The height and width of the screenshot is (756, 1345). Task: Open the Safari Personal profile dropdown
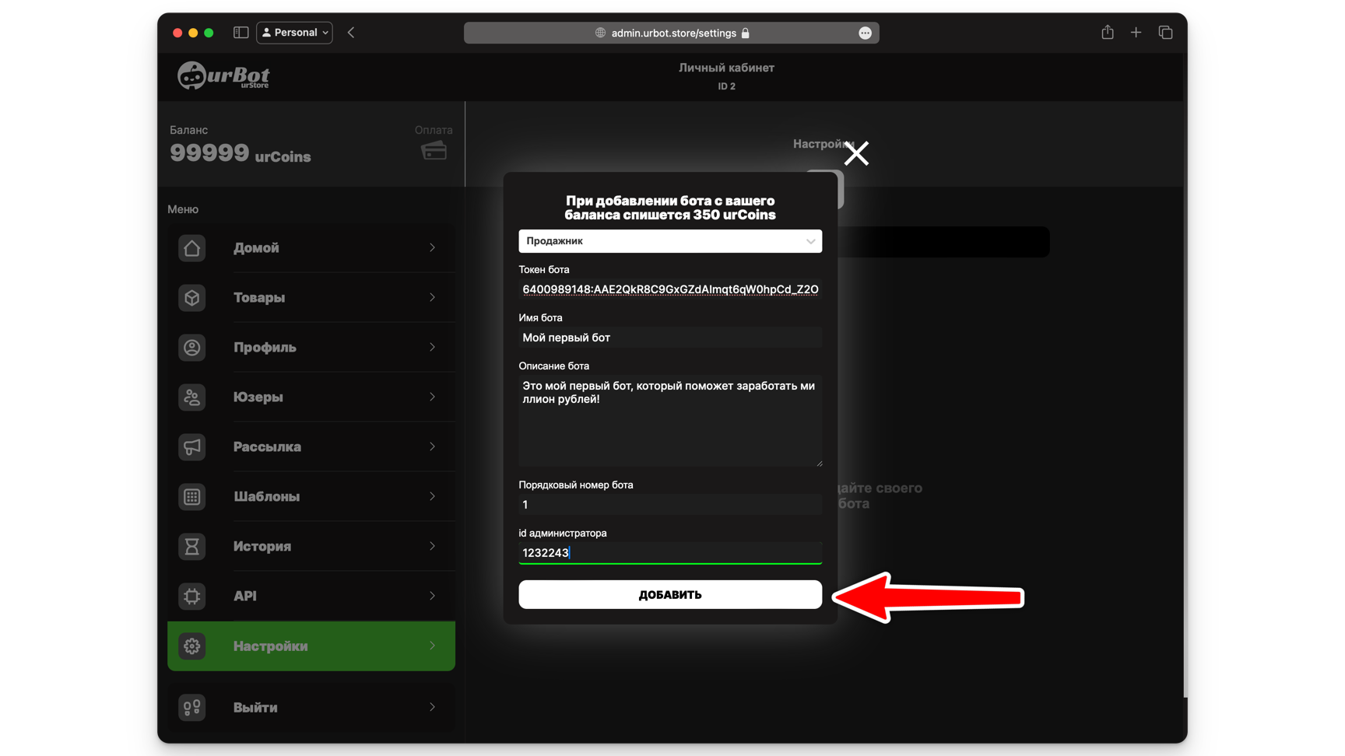(x=294, y=33)
